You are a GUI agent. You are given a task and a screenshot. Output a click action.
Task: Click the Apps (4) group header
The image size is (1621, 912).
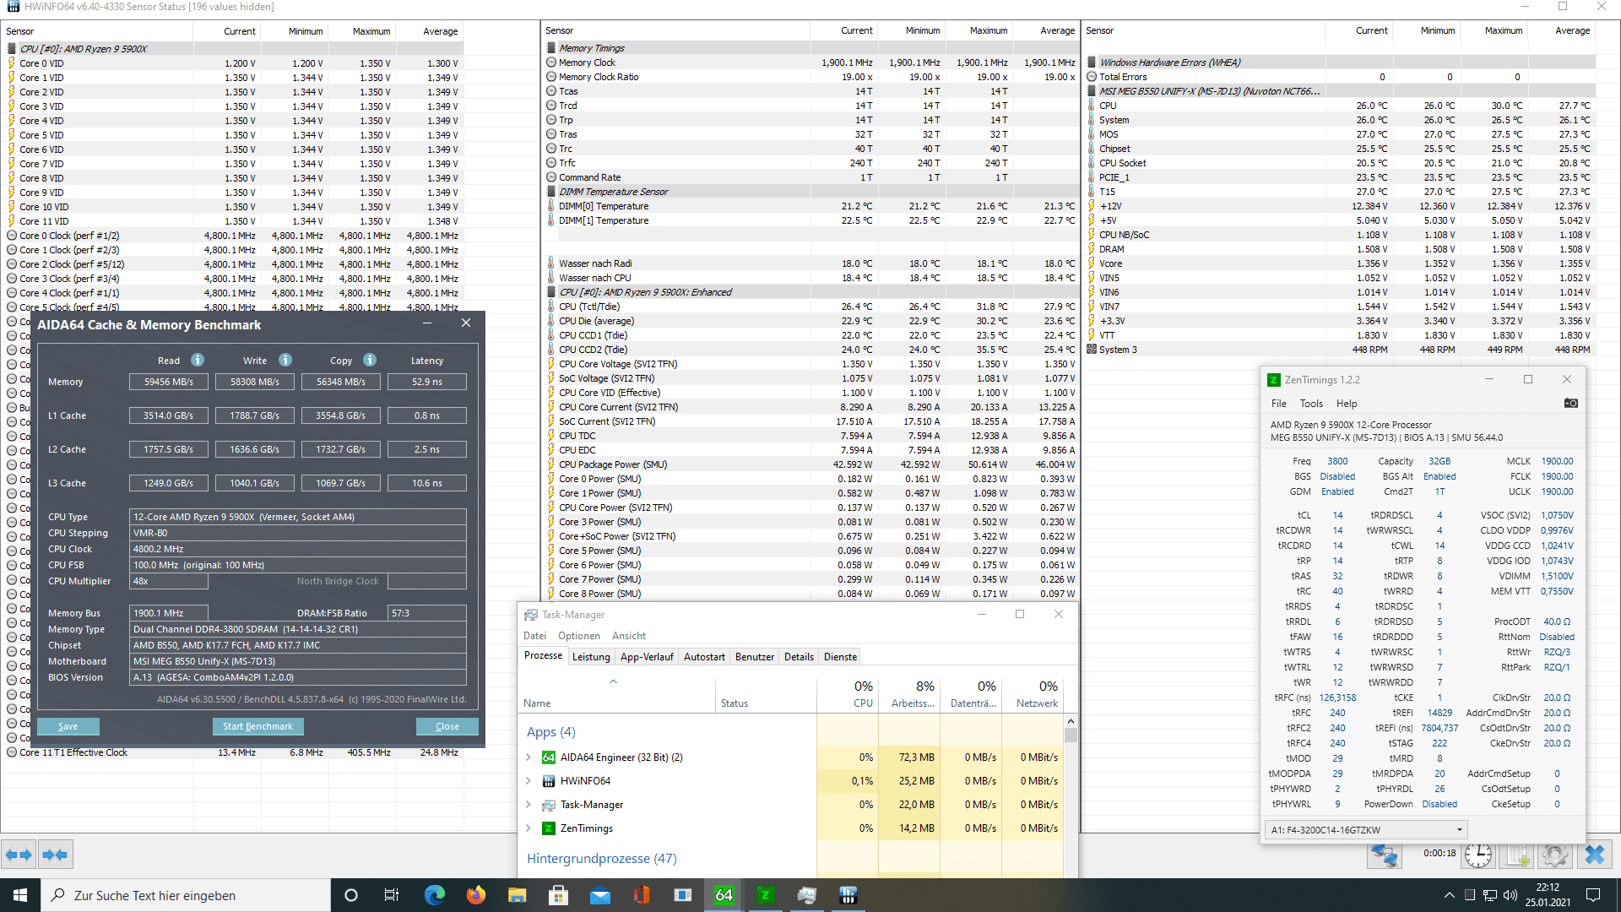pyautogui.click(x=550, y=731)
